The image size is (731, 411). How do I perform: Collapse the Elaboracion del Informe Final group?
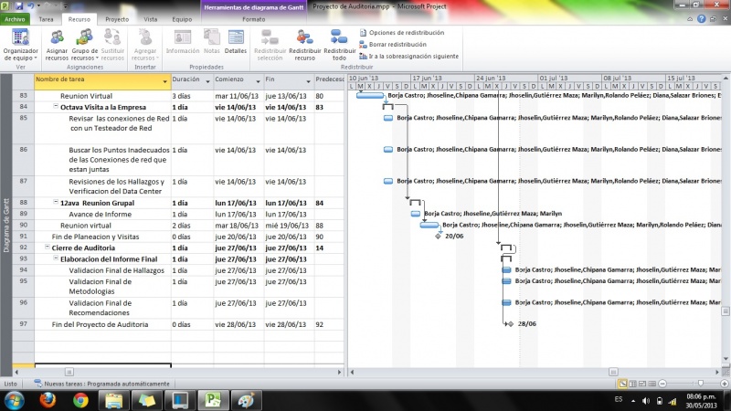[56, 259]
